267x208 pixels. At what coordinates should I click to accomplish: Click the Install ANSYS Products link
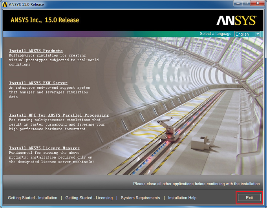tap(36, 51)
